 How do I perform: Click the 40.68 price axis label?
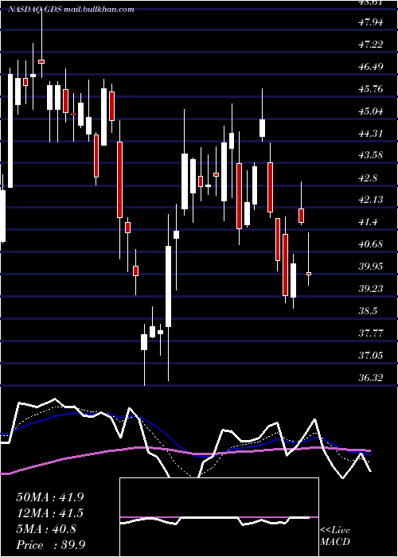(371, 244)
